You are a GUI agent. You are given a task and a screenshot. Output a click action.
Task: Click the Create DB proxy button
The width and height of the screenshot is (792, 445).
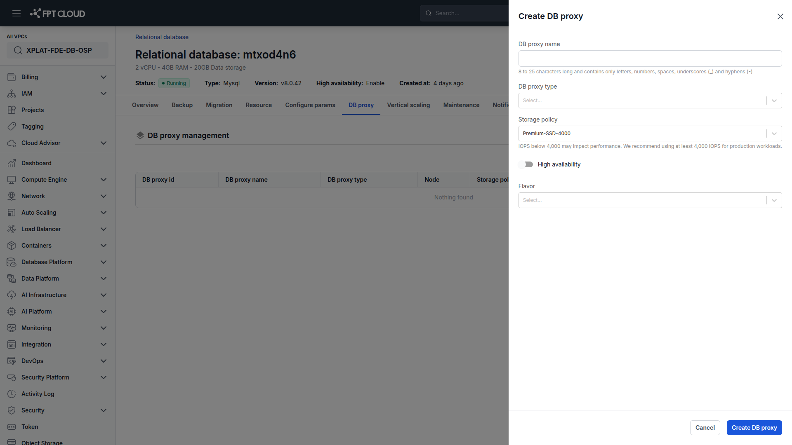coord(754,428)
